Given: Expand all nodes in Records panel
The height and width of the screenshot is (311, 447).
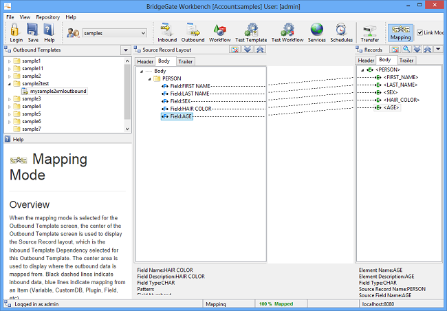Looking at the screenshot, I should coord(417,50).
